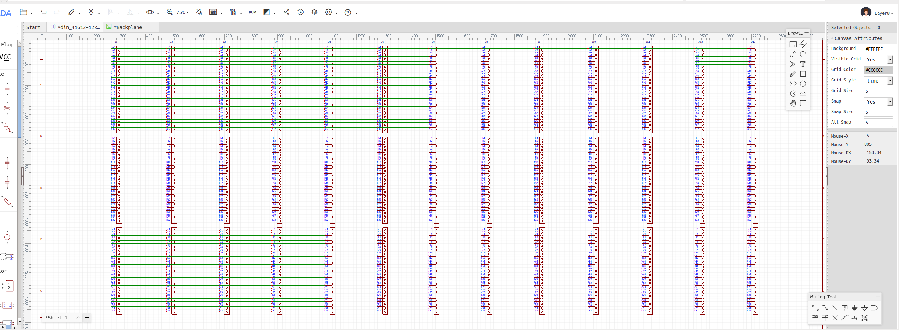Open the View eye dropdown arrow

coord(158,13)
